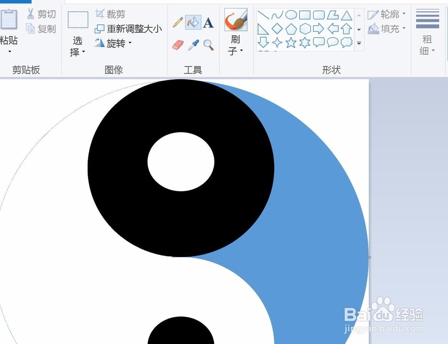Screen dimensions: 448x344
Task: Expand the full shapes gallery
Action: point(359,43)
